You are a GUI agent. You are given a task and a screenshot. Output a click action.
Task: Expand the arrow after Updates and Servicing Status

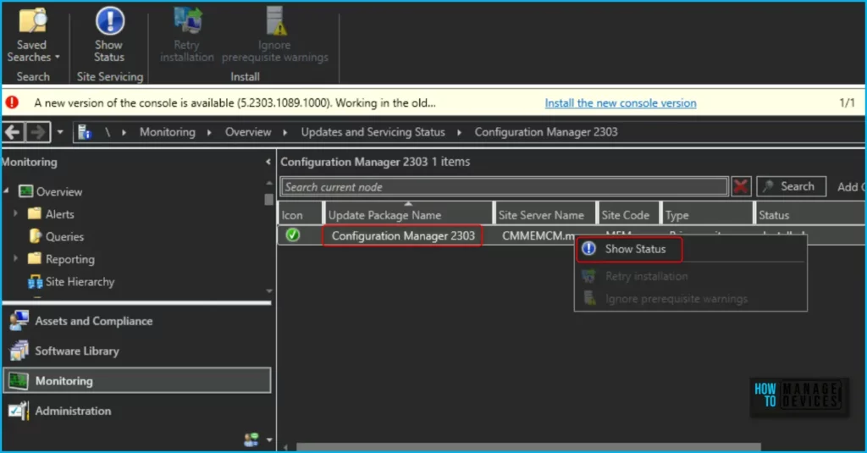(x=460, y=132)
